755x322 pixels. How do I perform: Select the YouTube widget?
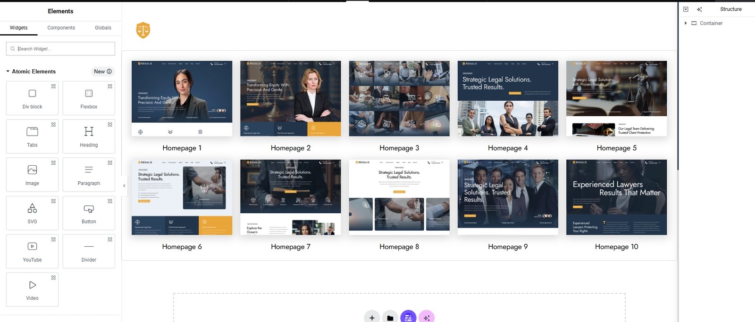(32, 251)
